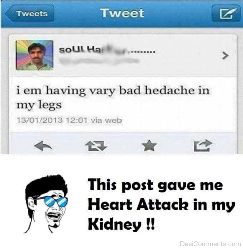Click the laughing meme face drawing
Viewport: 243px width, 249px height.
[46, 204]
